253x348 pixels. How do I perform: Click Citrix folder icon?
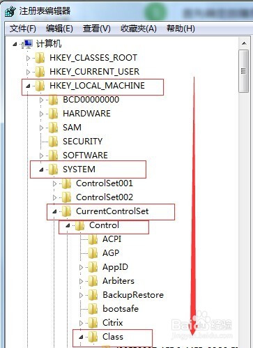[x=93, y=323]
